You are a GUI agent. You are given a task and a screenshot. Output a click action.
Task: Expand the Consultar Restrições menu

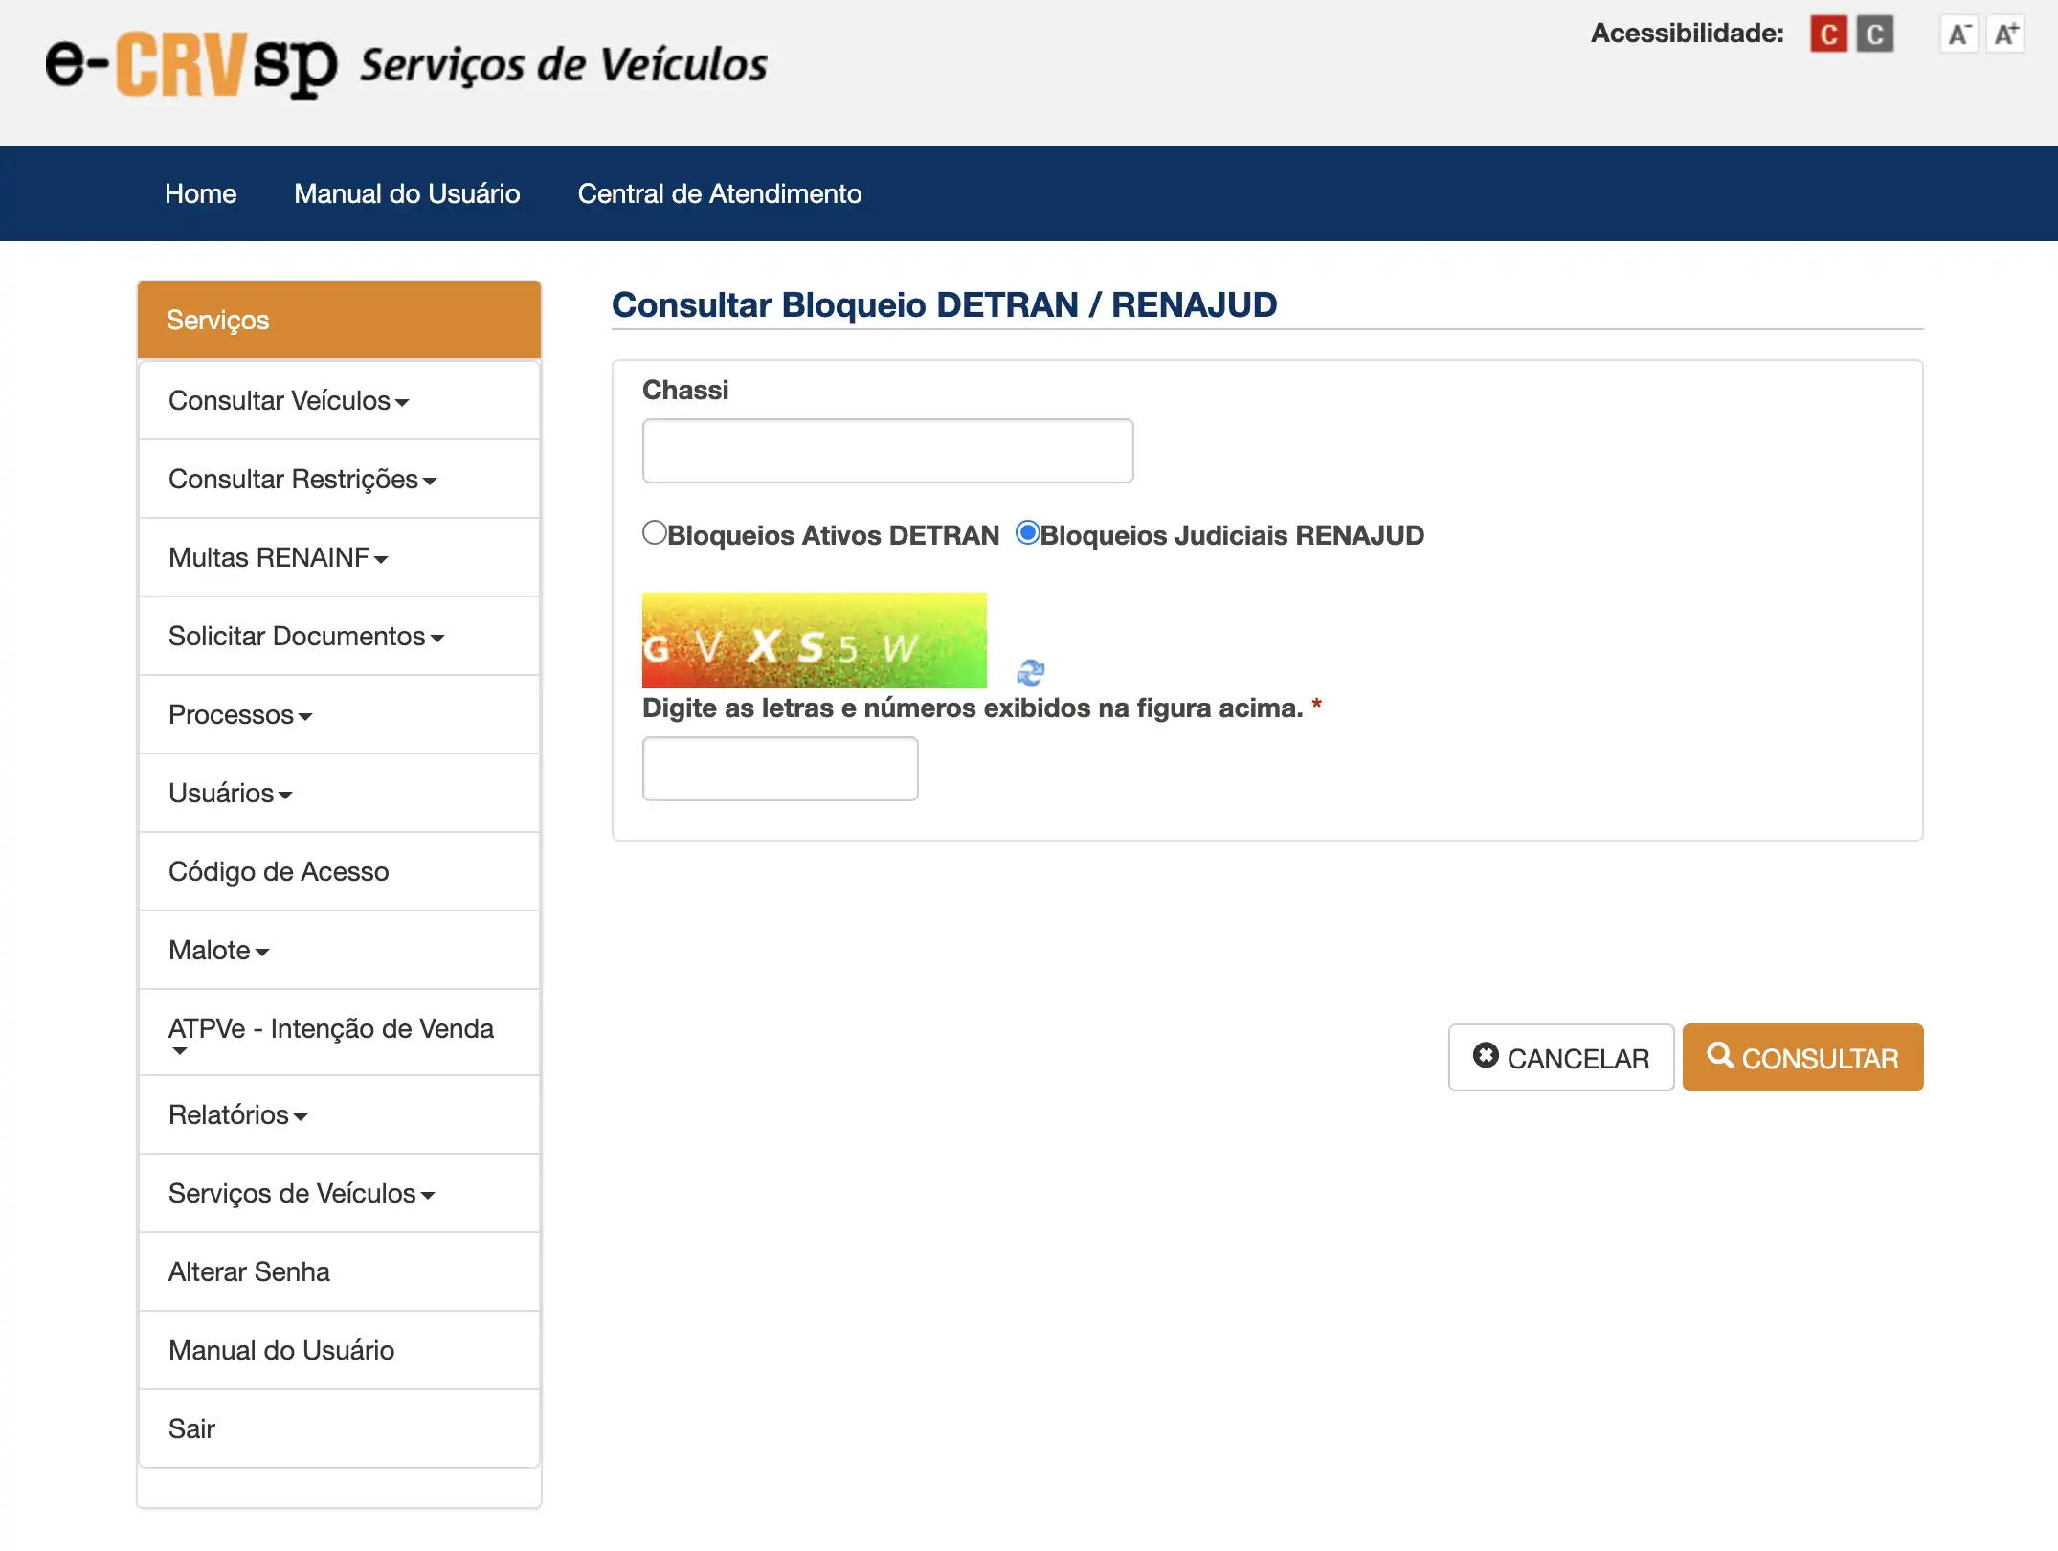[302, 479]
